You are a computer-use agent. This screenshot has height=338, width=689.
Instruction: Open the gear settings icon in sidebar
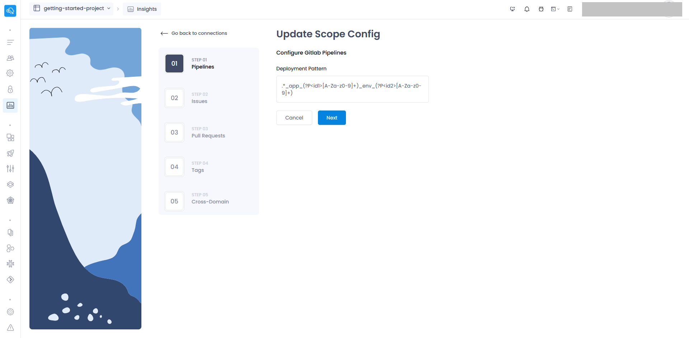(10, 73)
